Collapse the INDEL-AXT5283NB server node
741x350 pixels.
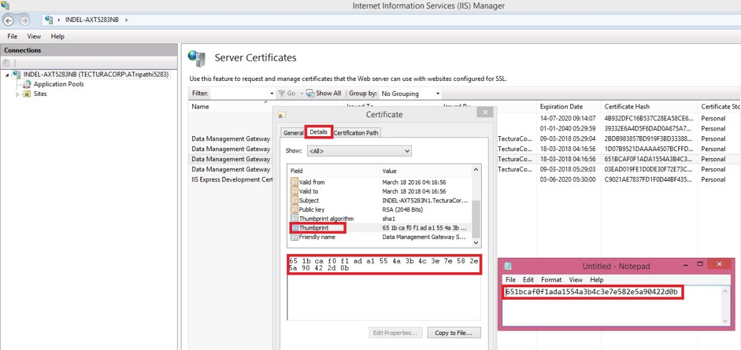(x=7, y=75)
